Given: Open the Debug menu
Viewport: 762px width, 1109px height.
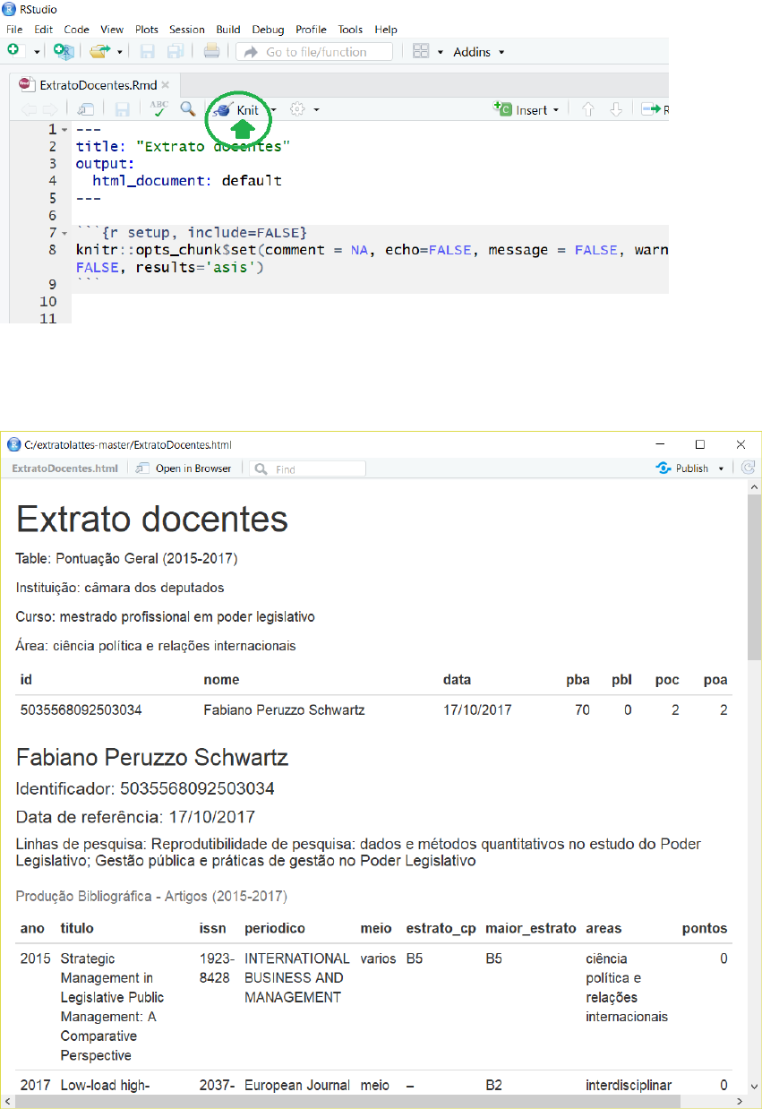Looking at the screenshot, I should [269, 30].
